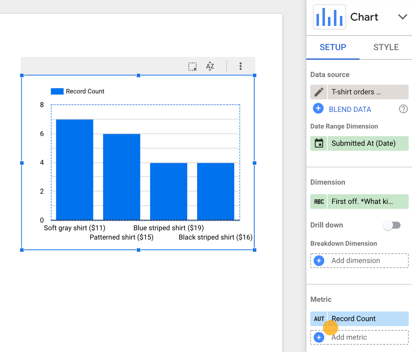
Task: Click the bar chart type icon
Action: [x=329, y=17]
